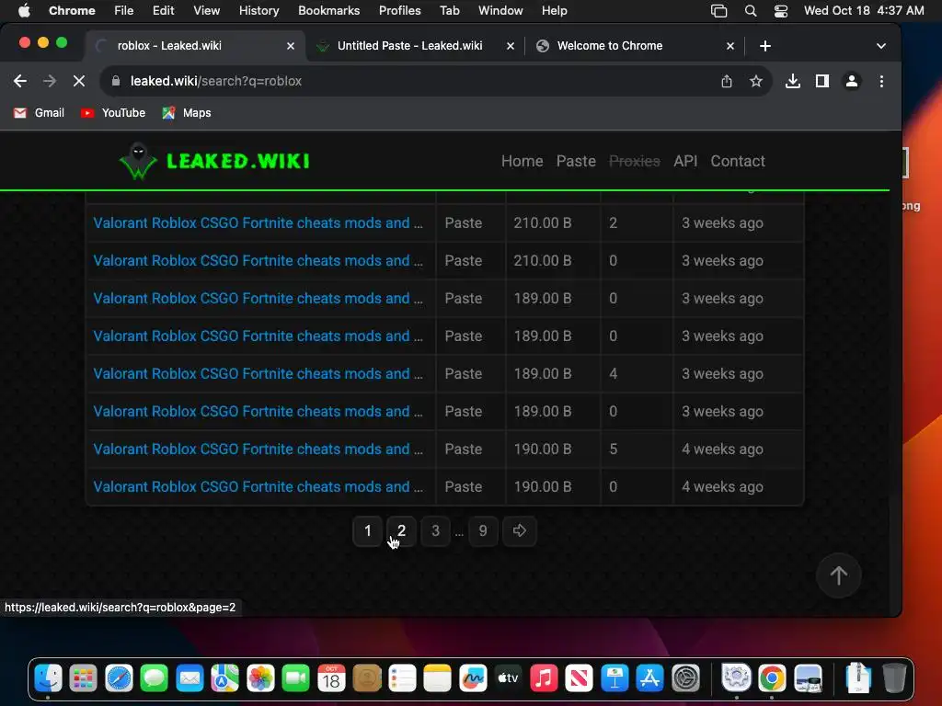The image size is (942, 706).
Task: Open the App Store from the Dock
Action: click(650, 678)
